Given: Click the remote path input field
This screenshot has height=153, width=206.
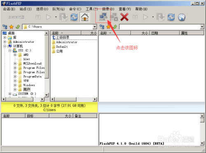Looking at the screenshot, I should pyautogui.click(x=160, y=27).
